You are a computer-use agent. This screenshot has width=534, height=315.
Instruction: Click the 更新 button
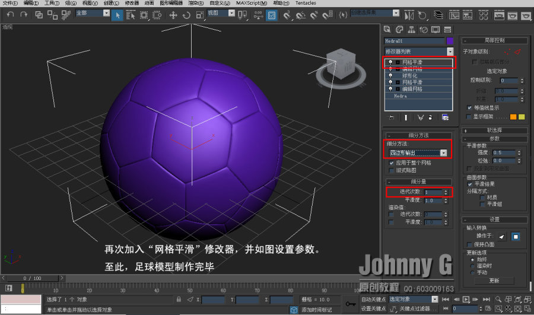click(x=494, y=281)
